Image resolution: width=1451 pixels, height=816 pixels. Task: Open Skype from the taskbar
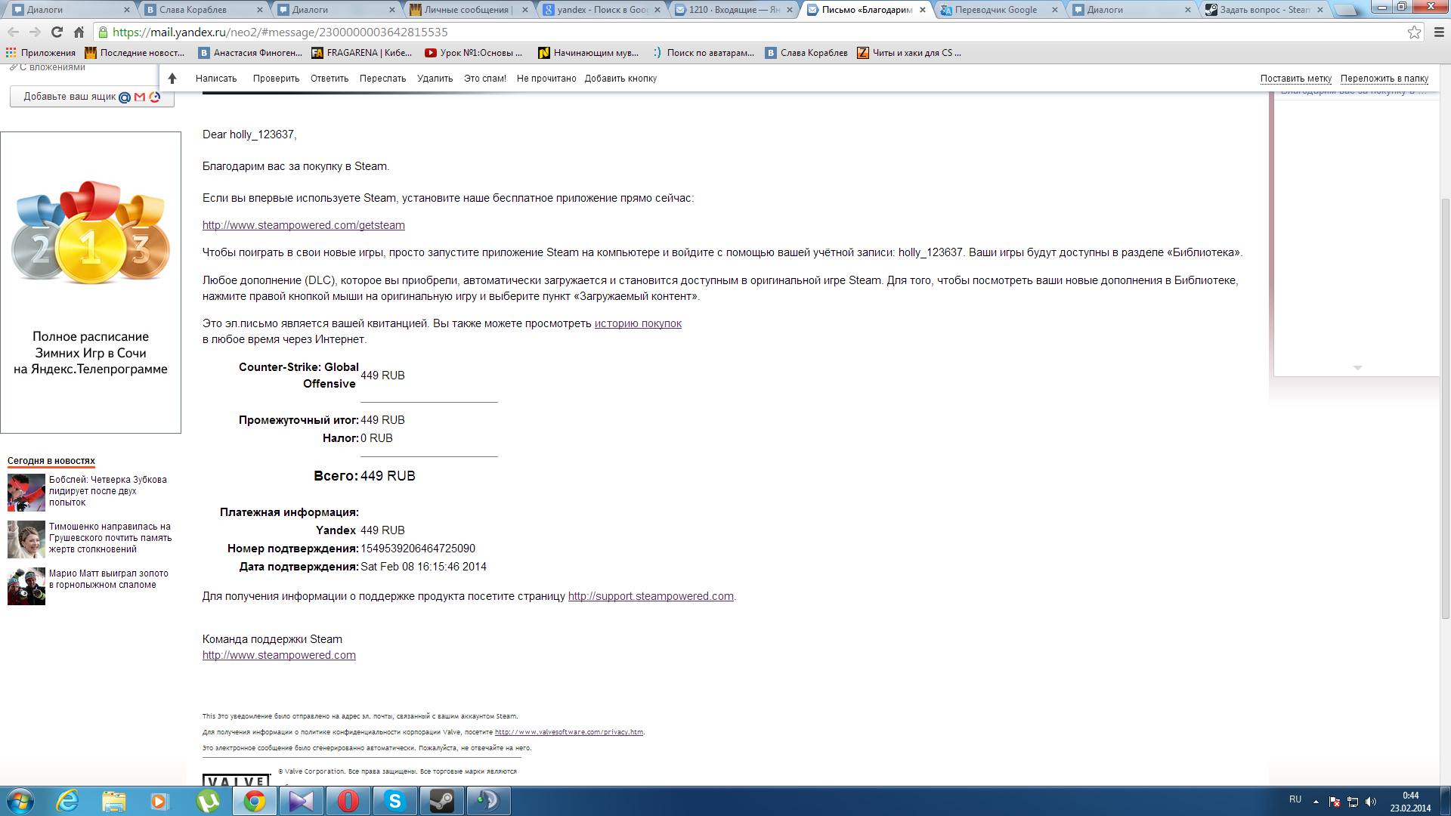tap(395, 801)
